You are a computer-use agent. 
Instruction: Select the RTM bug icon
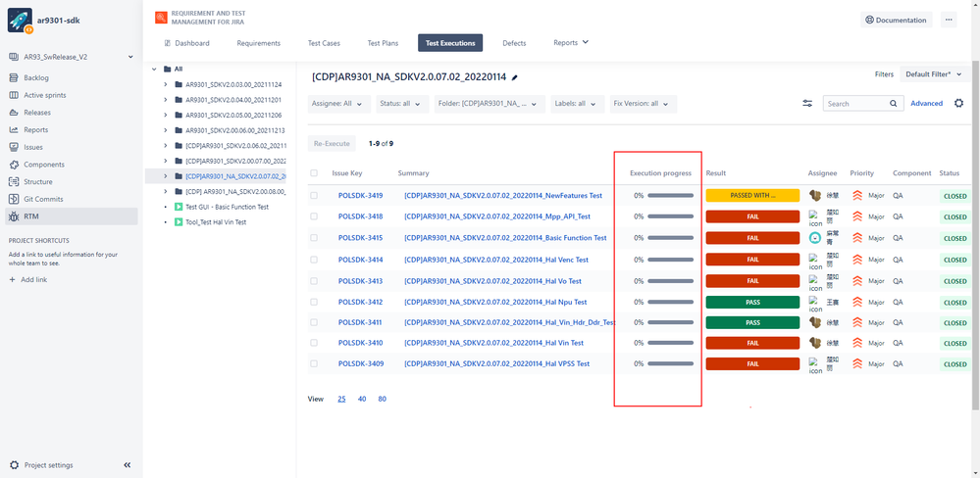pos(13,216)
